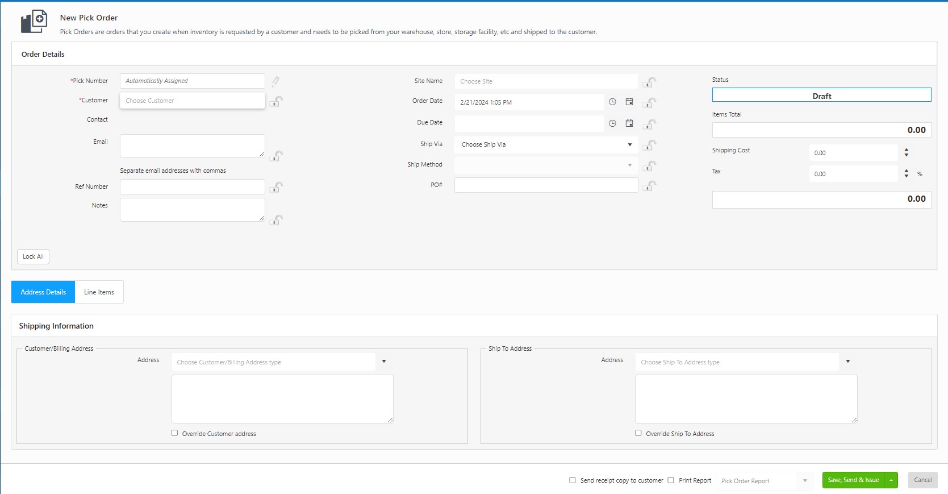
Task: Click the lock icon beside Ref Number
Action: coord(276,187)
